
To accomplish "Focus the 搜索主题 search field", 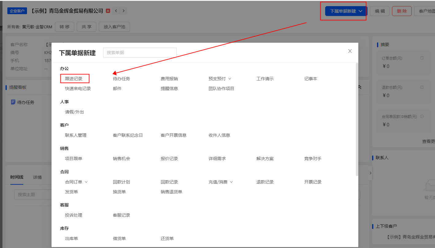I will tap(32, 195).
